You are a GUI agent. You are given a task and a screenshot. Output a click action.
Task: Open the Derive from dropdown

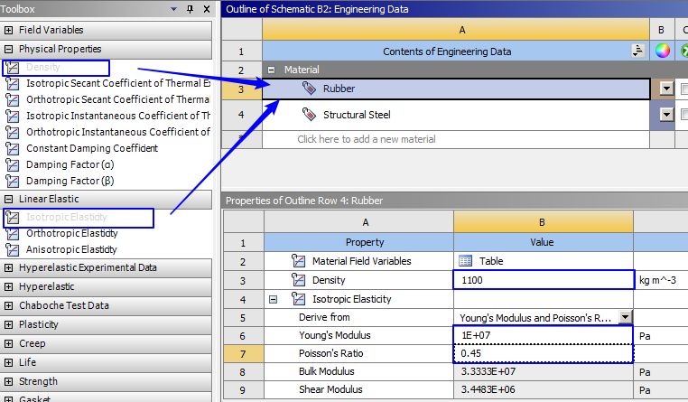tap(626, 317)
